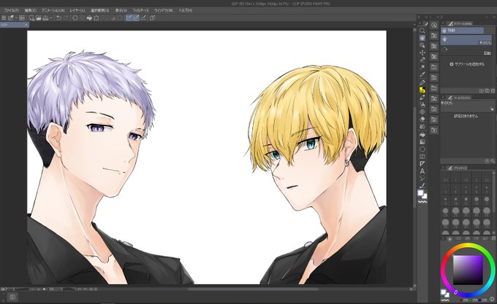Viewport: 497px width, 304px height.
Task: Open the レイヤー(L) menu
Action: point(77,10)
